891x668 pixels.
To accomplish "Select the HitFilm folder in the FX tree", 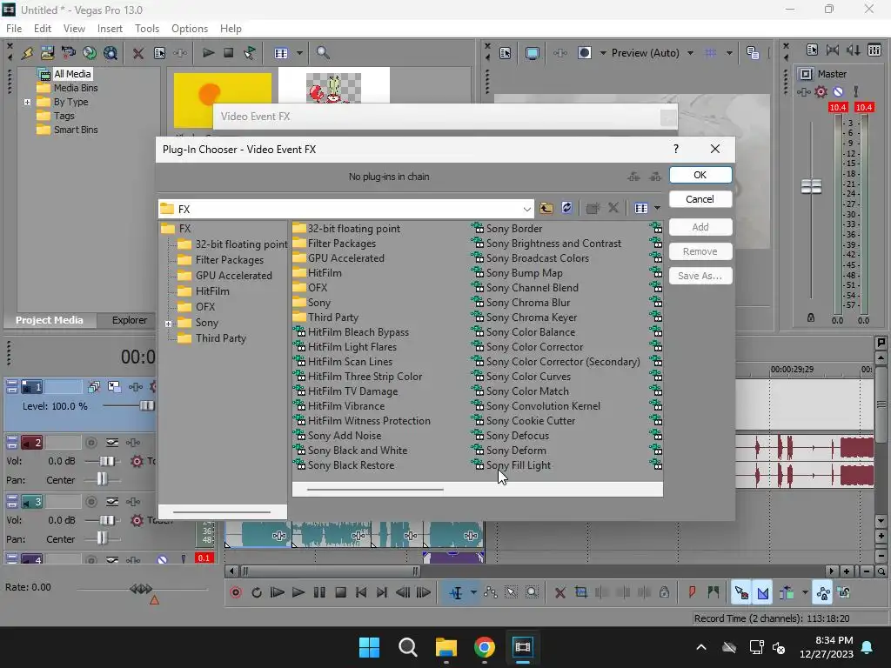I will tap(212, 291).
